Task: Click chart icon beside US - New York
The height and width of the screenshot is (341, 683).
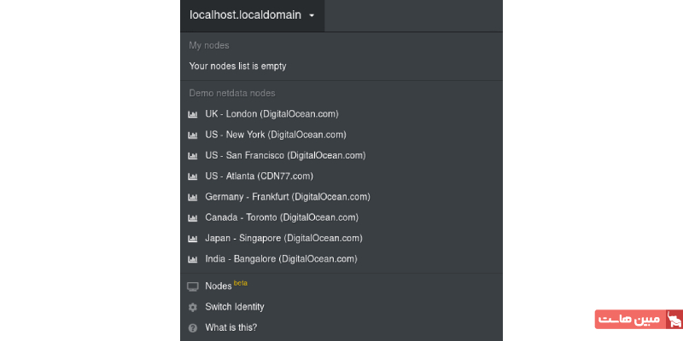Action: [x=193, y=135]
